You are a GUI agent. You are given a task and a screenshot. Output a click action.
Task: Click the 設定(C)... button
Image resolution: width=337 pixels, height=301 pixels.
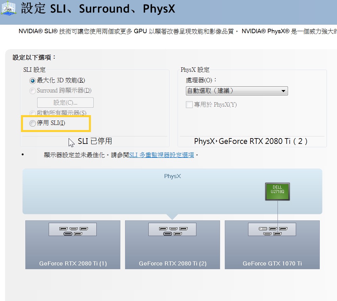point(65,103)
